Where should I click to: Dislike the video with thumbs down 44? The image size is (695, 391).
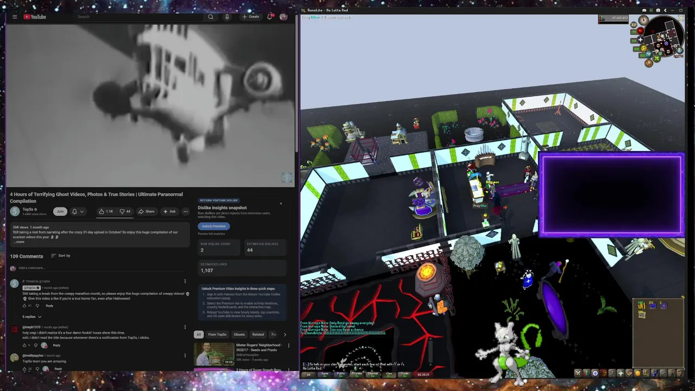point(125,211)
